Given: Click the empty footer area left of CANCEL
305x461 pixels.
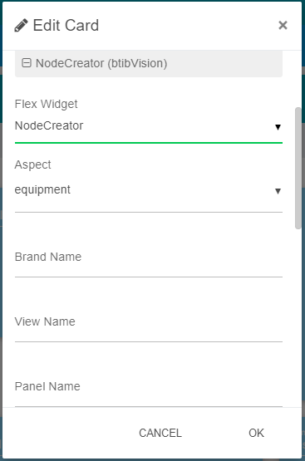Looking at the screenshot, I should tap(66, 433).
